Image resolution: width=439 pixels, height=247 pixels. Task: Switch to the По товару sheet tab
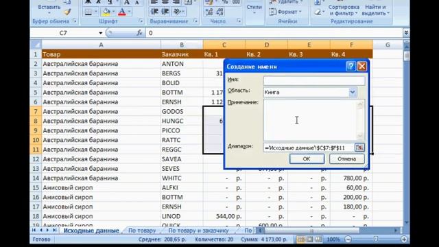tap(142, 231)
